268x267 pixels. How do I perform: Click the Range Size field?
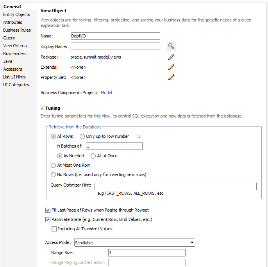(147, 253)
